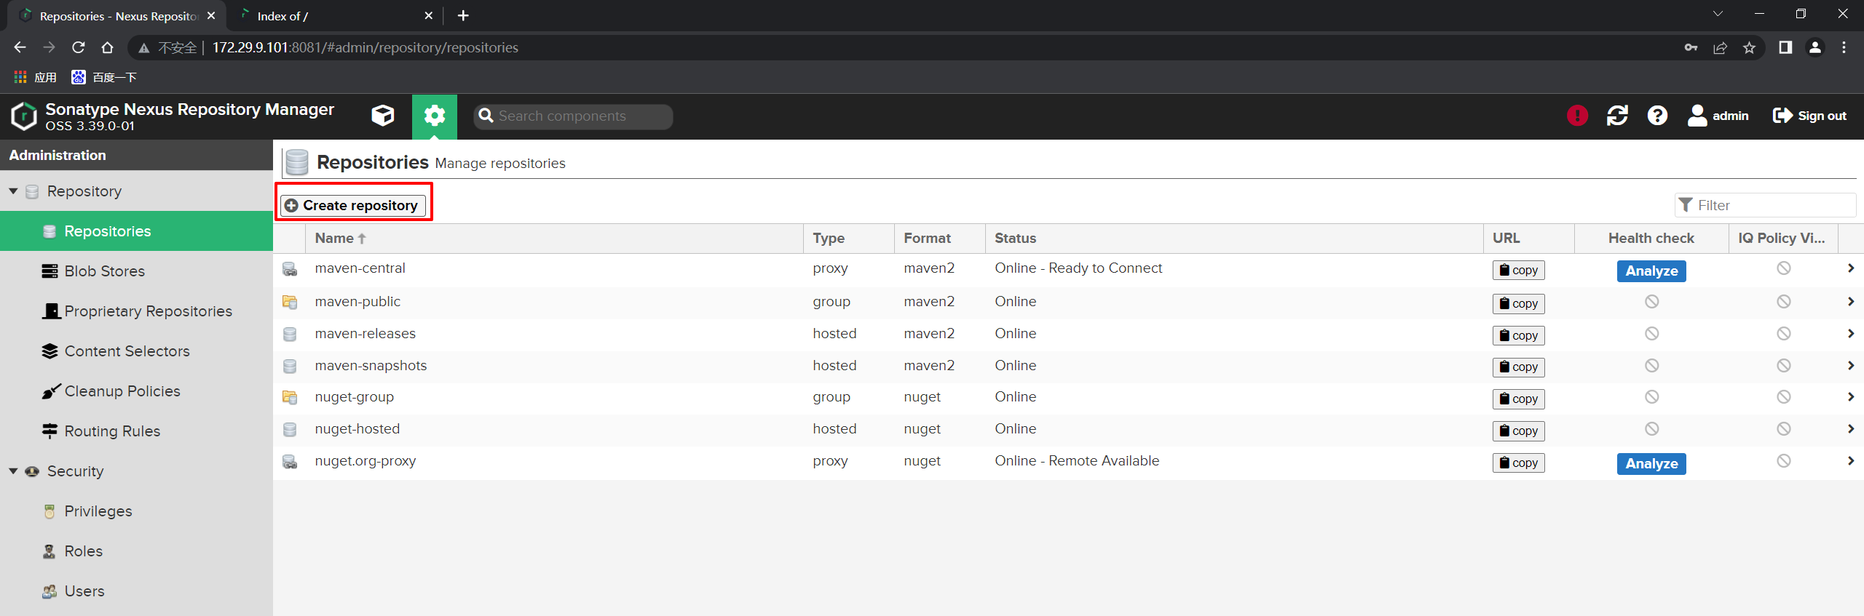
Task: Click the maven-central proxy repository icon
Action: tap(290, 269)
